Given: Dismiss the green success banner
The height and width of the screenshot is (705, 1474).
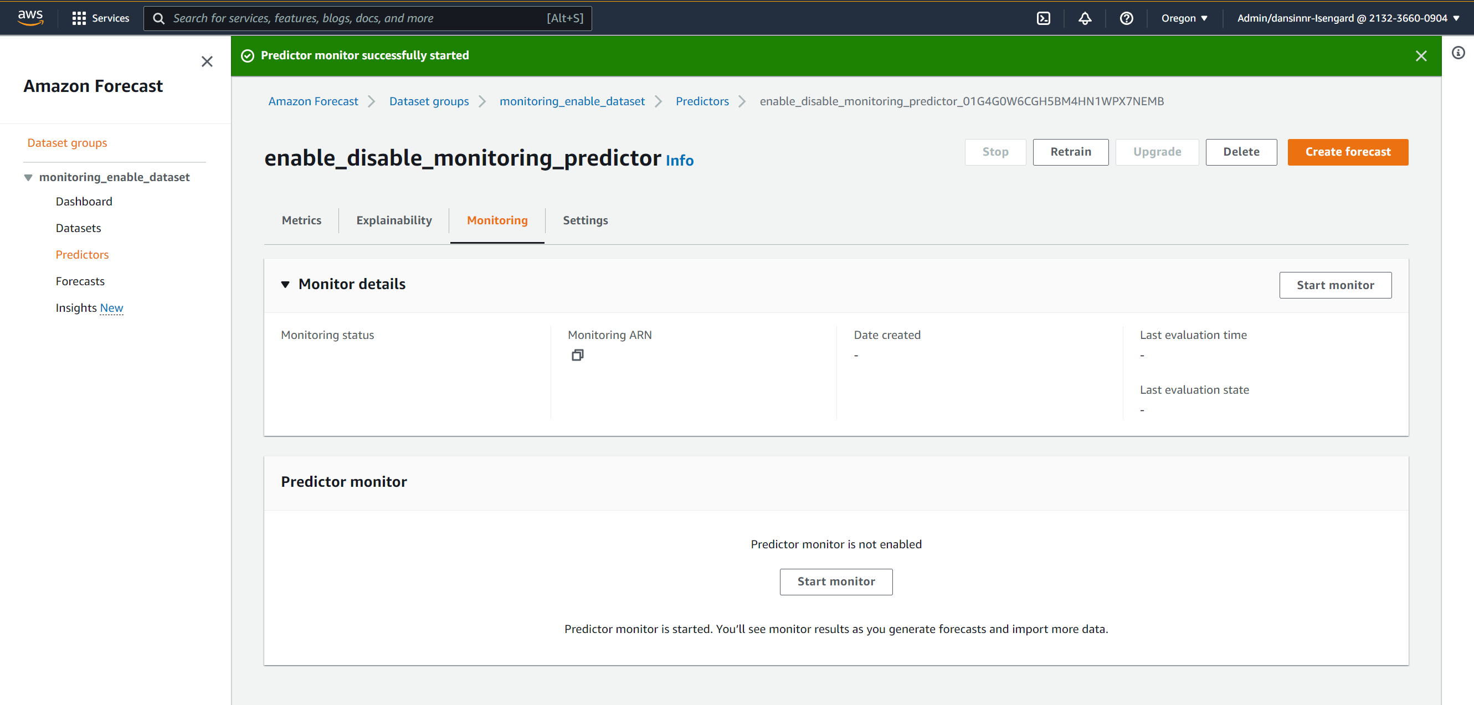Looking at the screenshot, I should [x=1421, y=55].
